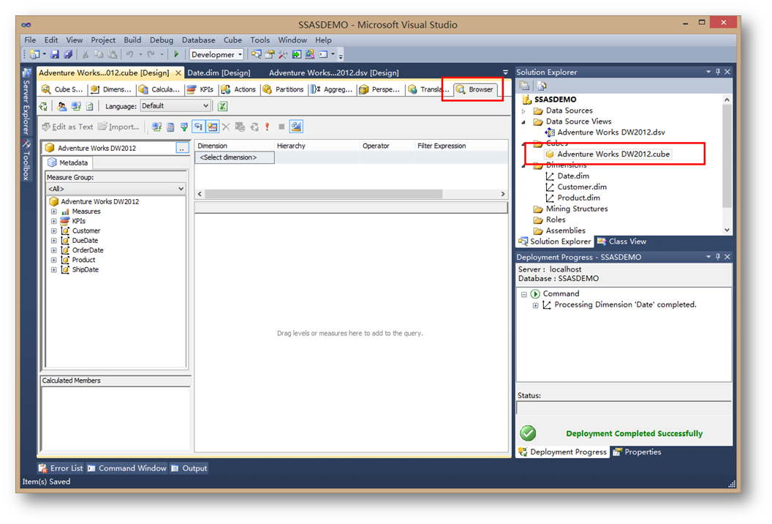Open the Developmer configuration dropdown
The width and height of the screenshot is (772, 524).
[216, 54]
